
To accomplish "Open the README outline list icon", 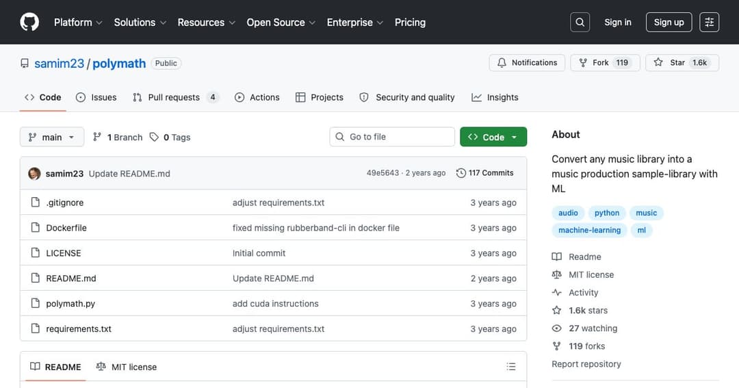I will [511, 367].
